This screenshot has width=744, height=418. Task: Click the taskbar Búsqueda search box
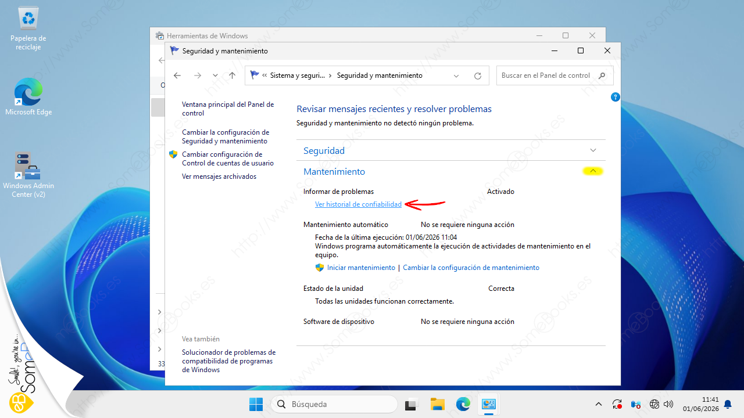[334, 404]
